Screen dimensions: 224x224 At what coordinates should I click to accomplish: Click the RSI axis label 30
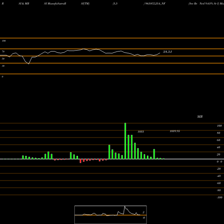point(3,66)
